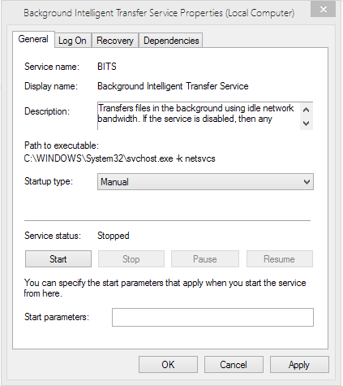Focus the Start parameters text field

[x=212, y=317]
